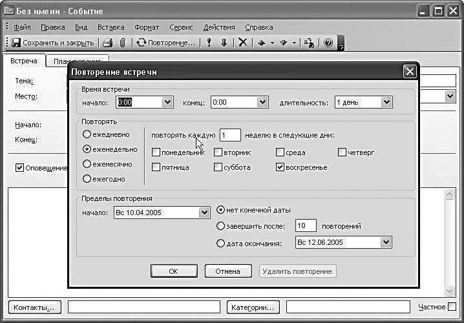
Task: Click the Next Item down-arrow toolbar icon
Action: point(284,43)
